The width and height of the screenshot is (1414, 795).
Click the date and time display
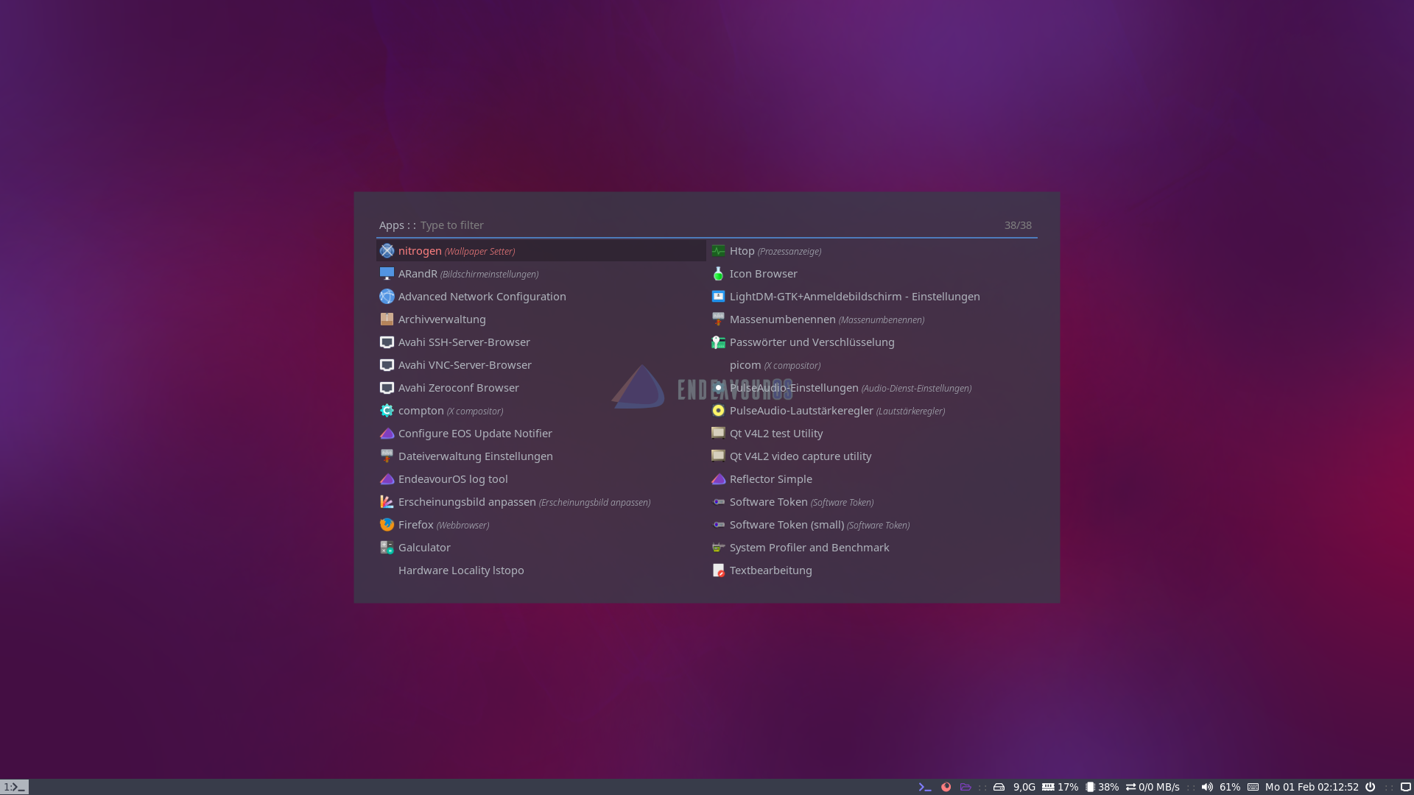pos(1311,787)
